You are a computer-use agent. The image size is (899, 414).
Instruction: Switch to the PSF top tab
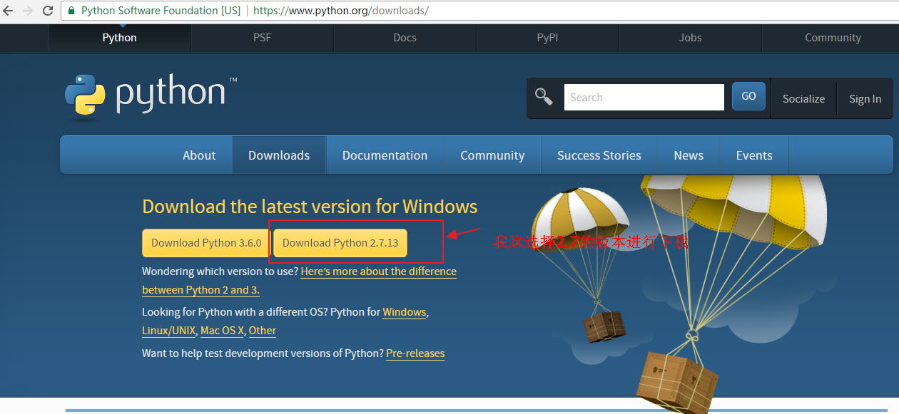(x=262, y=38)
